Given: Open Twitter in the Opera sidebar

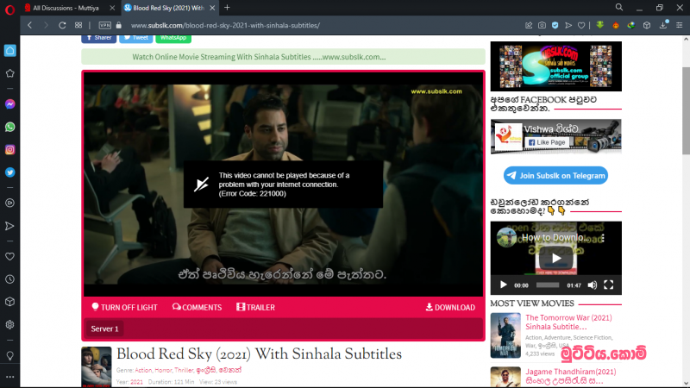Looking at the screenshot, I should pyautogui.click(x=9, y=172).
